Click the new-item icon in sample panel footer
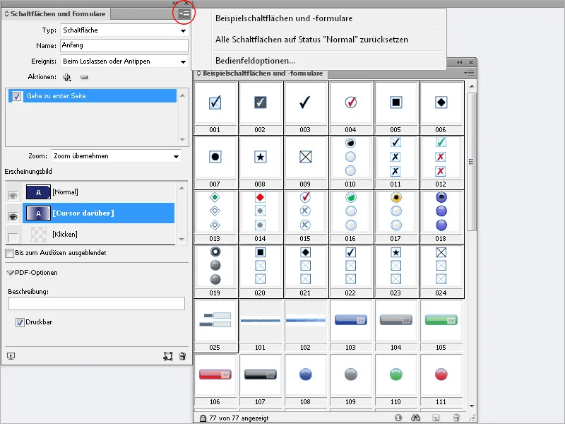Viewport: 565px width, 424px height. 436,417
